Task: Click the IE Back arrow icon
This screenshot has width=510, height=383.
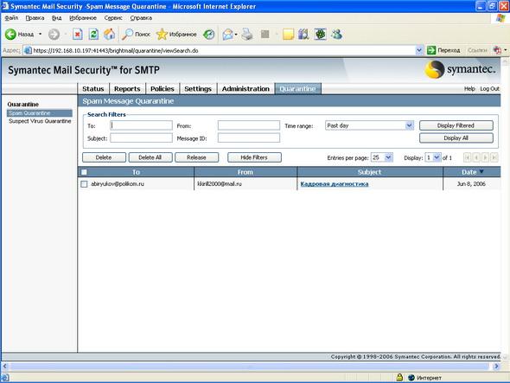Action: (x=10, y=35)
